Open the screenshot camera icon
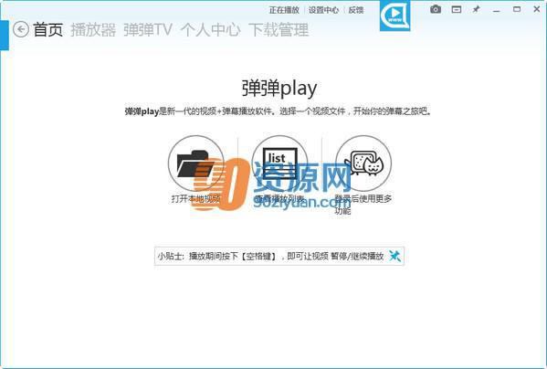 436,9
